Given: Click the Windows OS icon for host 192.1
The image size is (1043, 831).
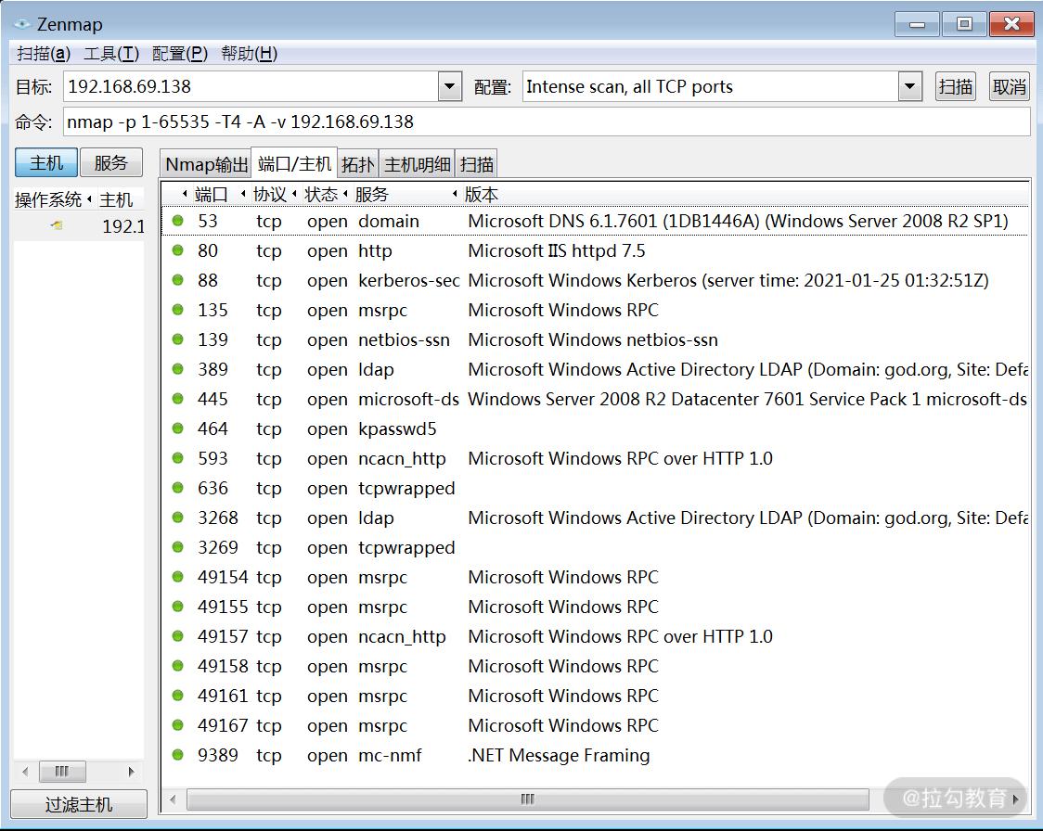Looking at the screenshot, I should (x=58, y=226).
